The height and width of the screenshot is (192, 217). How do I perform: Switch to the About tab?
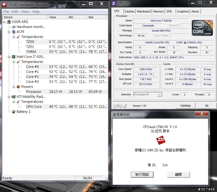(x=195, y=12)
